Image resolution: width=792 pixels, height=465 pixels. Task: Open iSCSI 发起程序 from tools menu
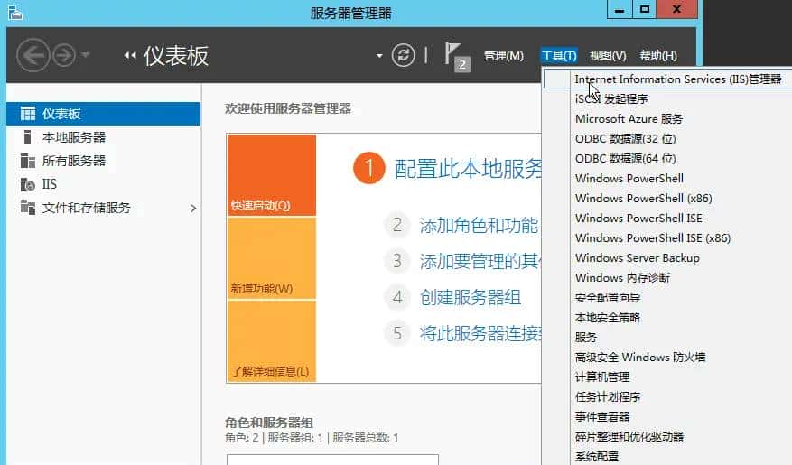[x=611, y=99]
